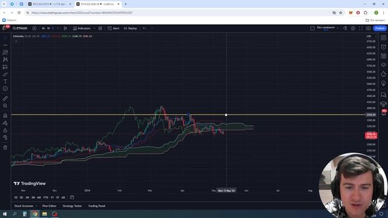The image size is (388, 218).
Task: Select the zoom in tool
Action: coord(5,105)
